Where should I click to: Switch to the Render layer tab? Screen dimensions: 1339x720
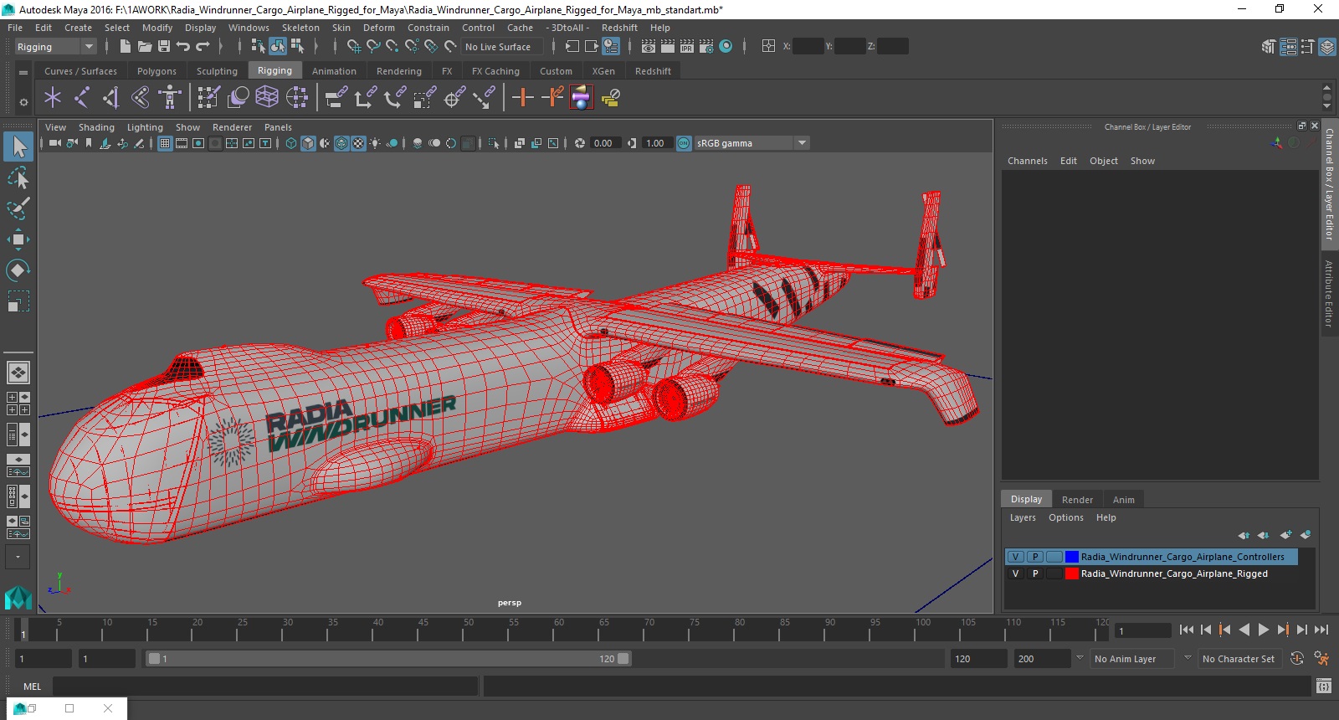[x=1077, y=500]
